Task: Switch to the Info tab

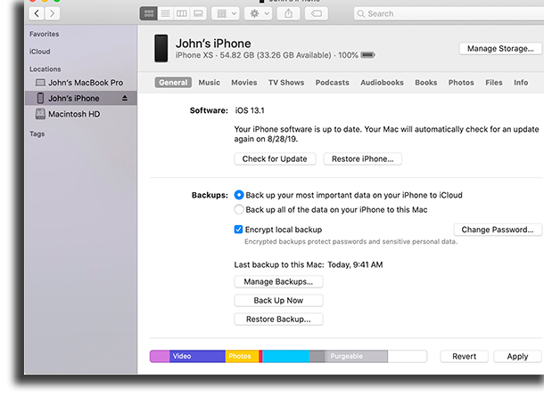Action: tap(521, 83)
